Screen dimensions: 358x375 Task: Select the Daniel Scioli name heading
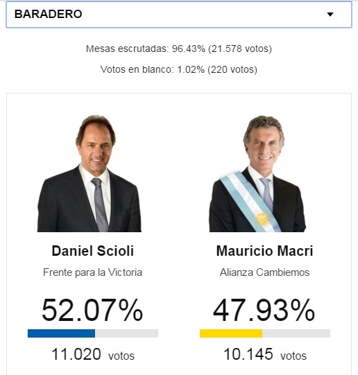pos(93,251)
